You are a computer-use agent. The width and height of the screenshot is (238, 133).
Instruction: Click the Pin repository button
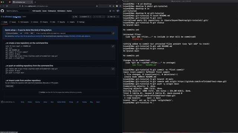pos(75,17)
